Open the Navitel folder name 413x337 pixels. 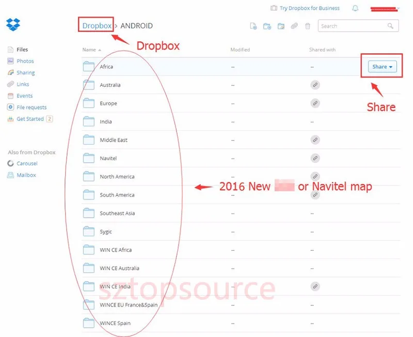tap(108, 158)
